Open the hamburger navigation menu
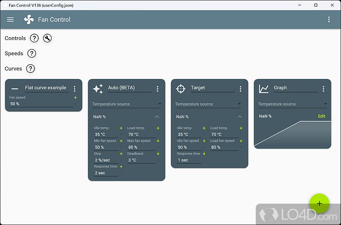This screenshot has width=341, height=225. [10, 20]
